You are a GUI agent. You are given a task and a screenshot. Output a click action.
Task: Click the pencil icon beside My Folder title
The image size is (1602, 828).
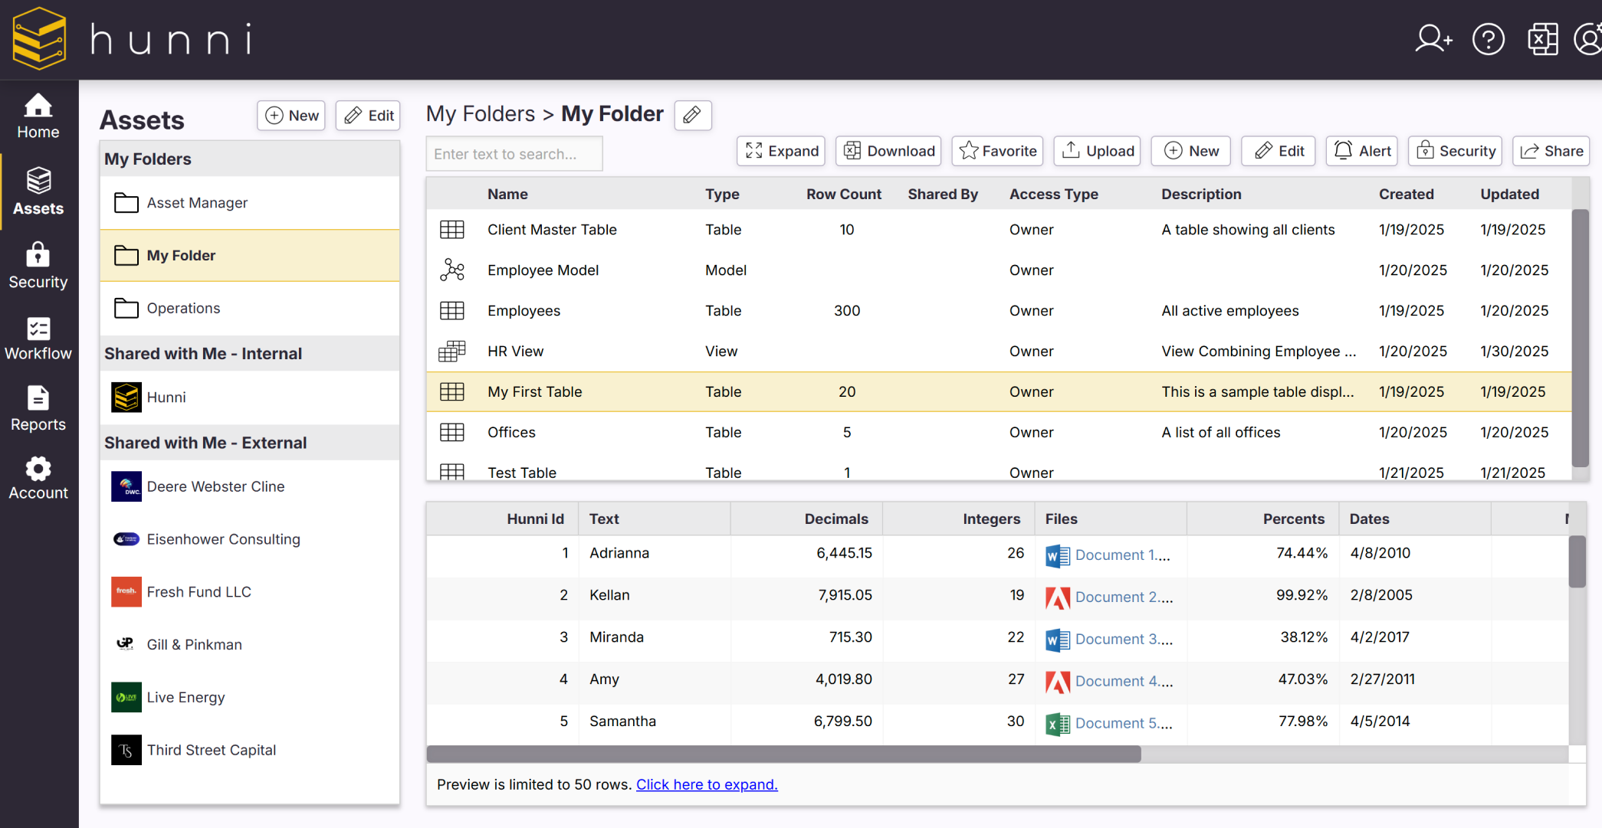692,115
